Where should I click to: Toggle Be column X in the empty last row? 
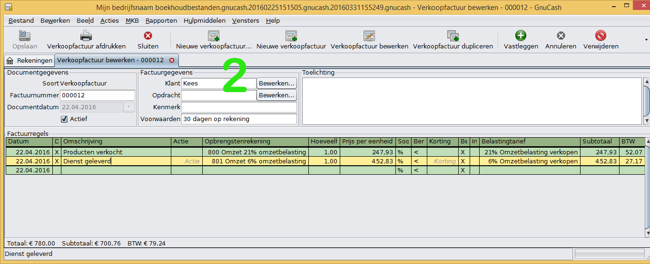click(464, 170)
